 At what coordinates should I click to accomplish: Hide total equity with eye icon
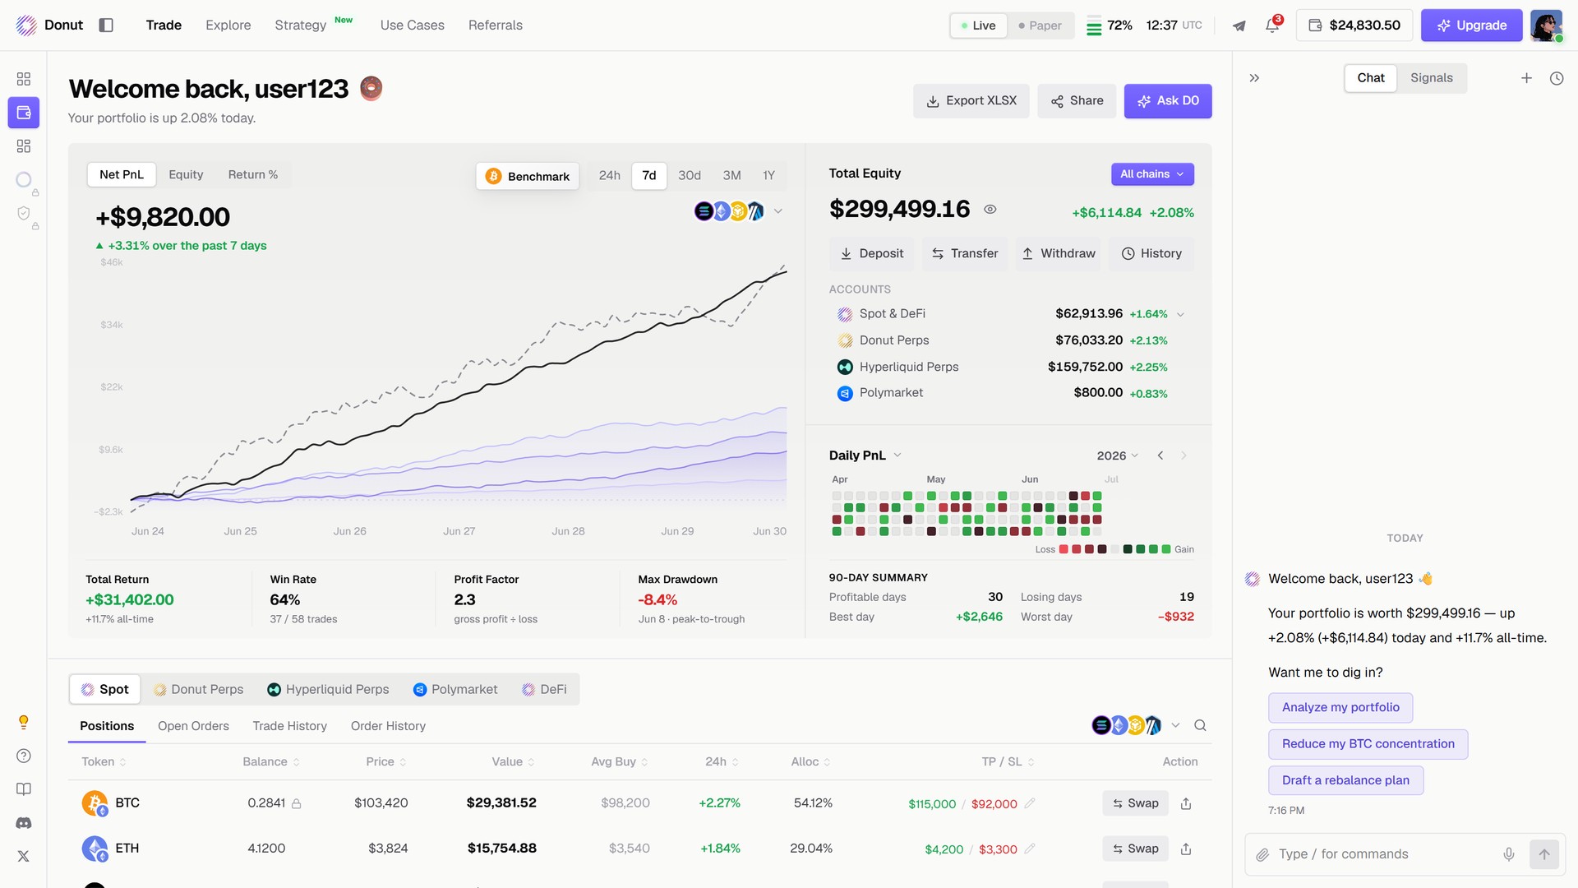point(990,210)
